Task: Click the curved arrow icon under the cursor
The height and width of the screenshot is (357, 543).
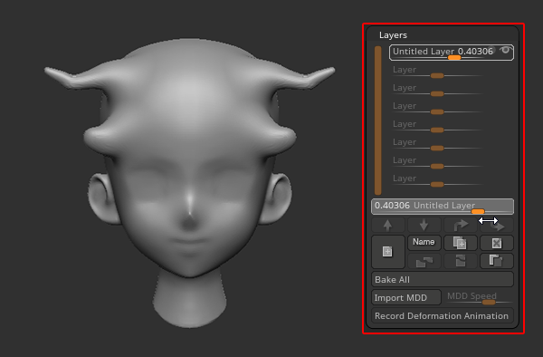Action: pos(497,226)
